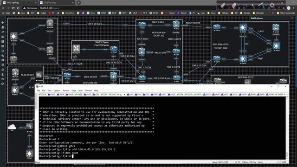Click the 100.1.28.0/24 network label
Screen dimensions: 297x167
[94, 24]
